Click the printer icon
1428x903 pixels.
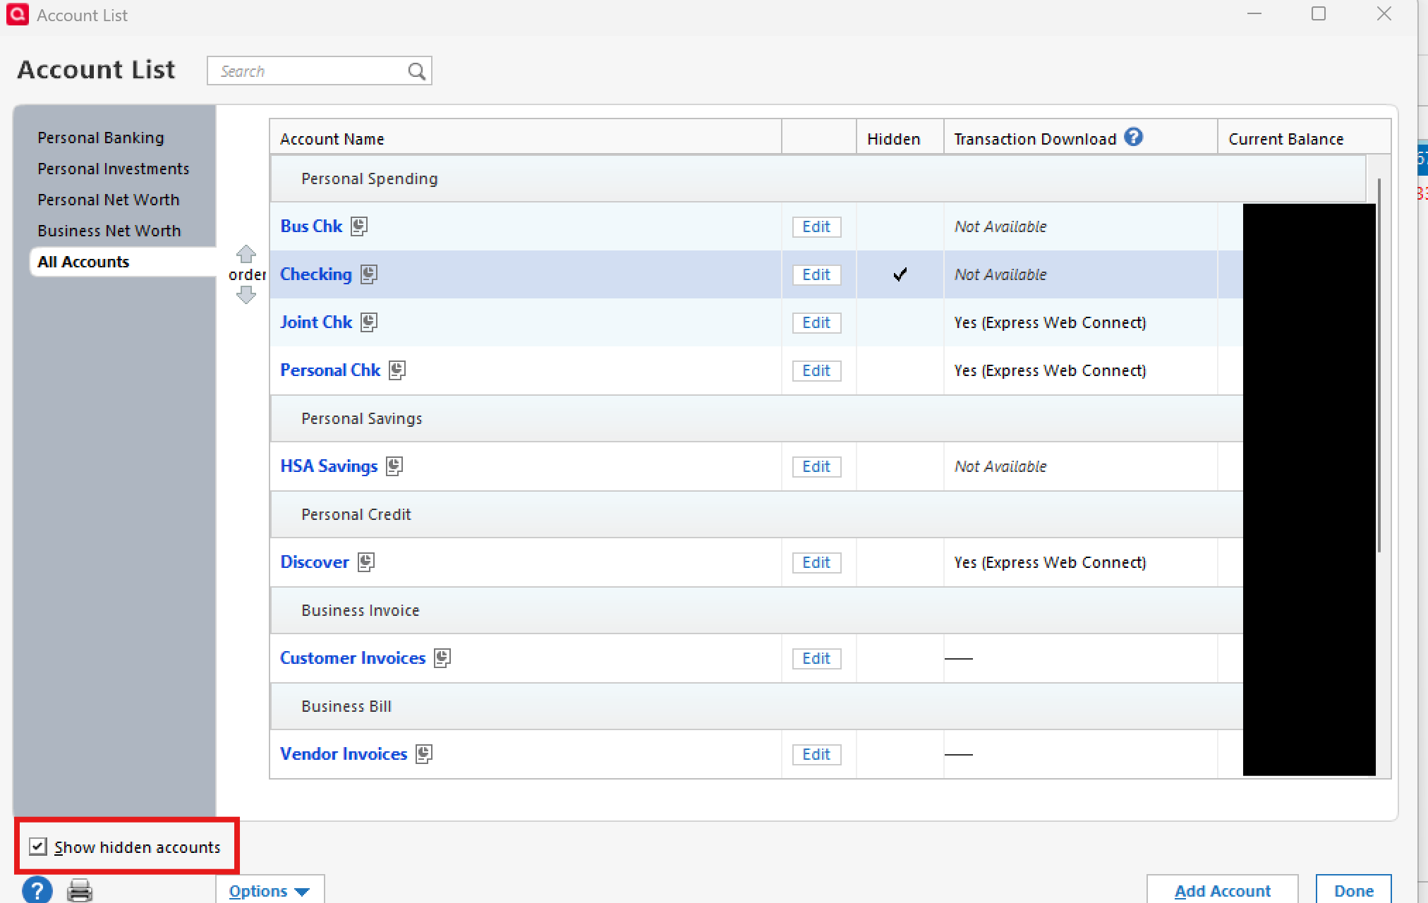click(80, 890)
